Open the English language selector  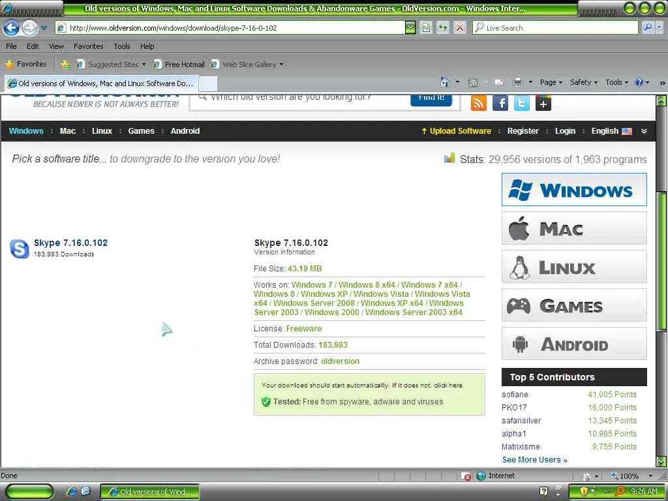coord(611,131)
